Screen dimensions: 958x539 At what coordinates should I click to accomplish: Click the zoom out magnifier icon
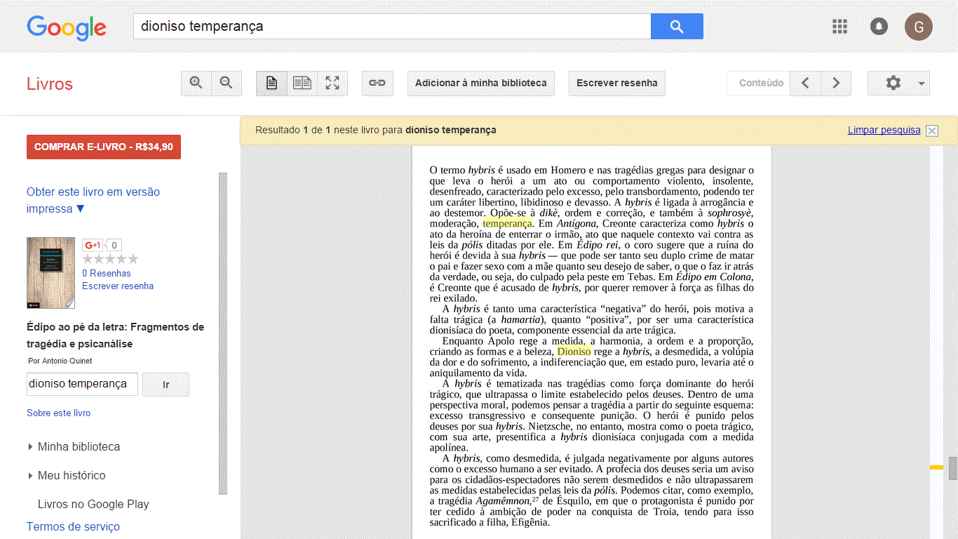227,83
